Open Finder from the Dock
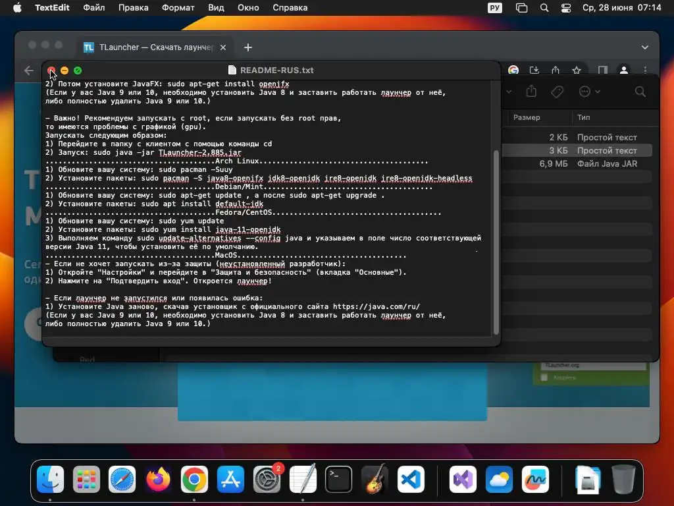This screenshot has width=674, height=506. tap(50, 480)
